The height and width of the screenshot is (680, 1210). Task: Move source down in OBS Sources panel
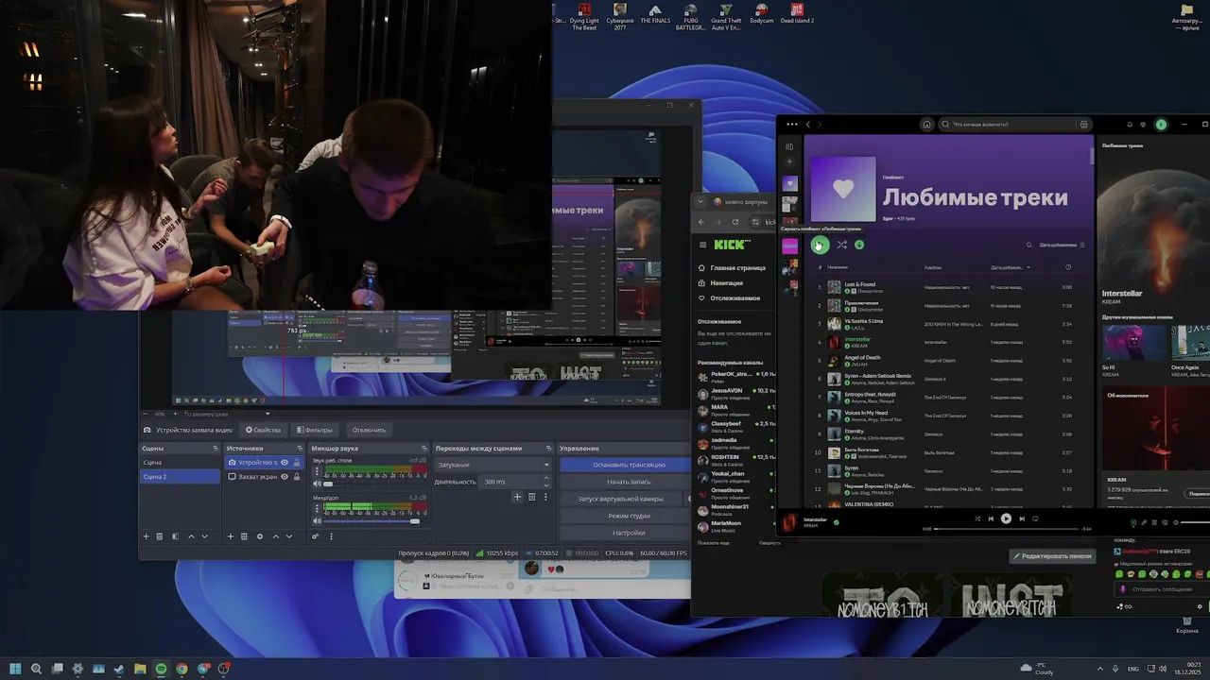click(289, 536)
